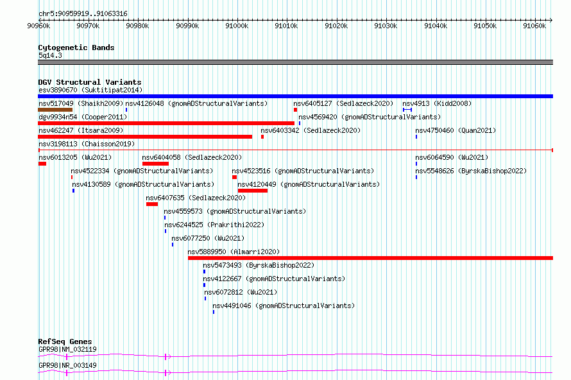Select the RefSeq Genes track heading
Image resolution: width=571 pixels, height=380 pixels.
(65, 341)
